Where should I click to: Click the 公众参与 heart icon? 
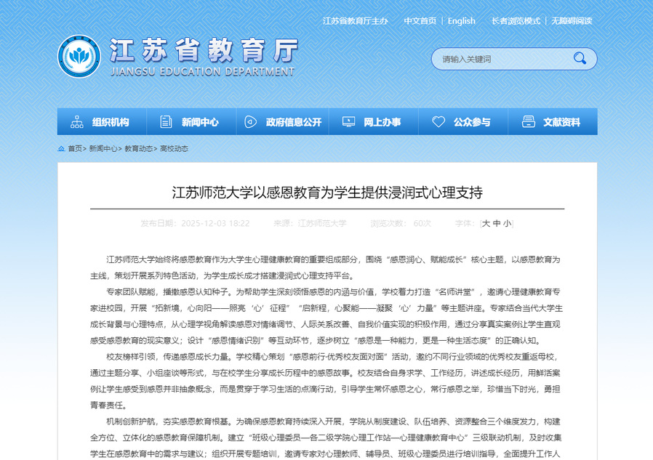pyautogui.click(x=438, y=122)
